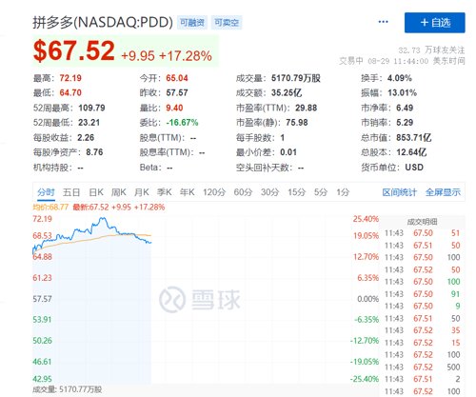
Task: Show the 周K weekly chart
Action: [x=119, y=192]
